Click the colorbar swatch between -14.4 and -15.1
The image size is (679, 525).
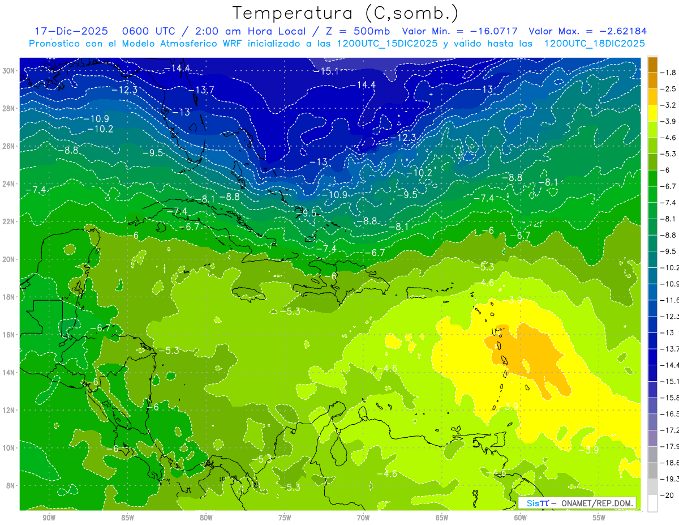[652, 373]
